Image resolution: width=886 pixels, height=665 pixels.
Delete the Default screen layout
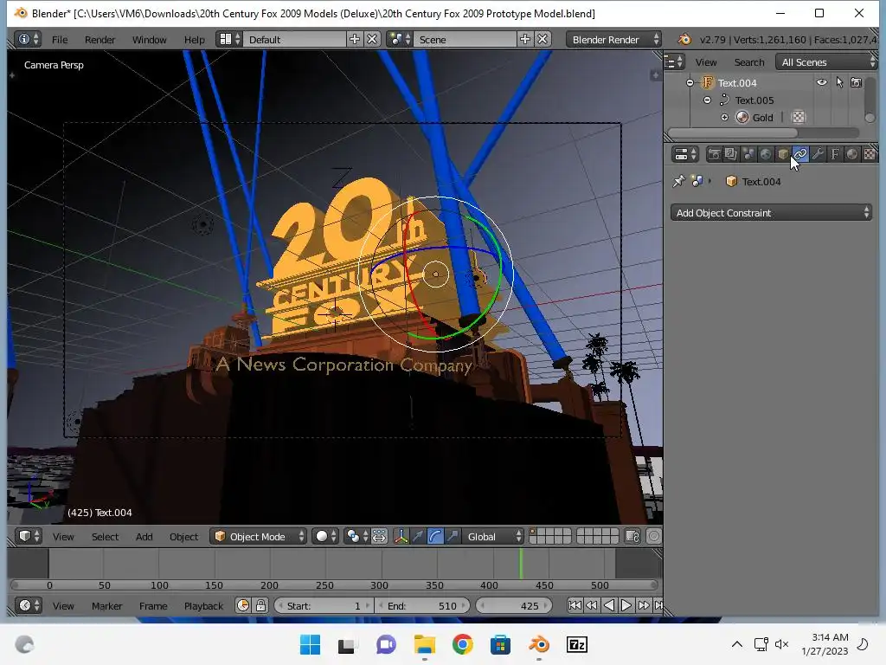(x=372, y=39)
